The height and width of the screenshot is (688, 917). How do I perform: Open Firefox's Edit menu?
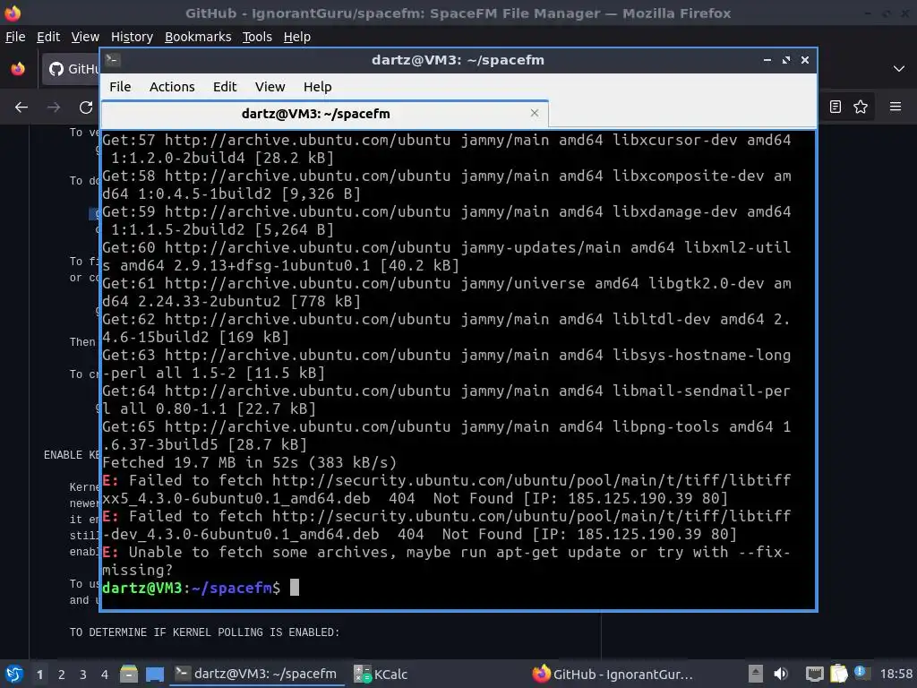point(48,37)
